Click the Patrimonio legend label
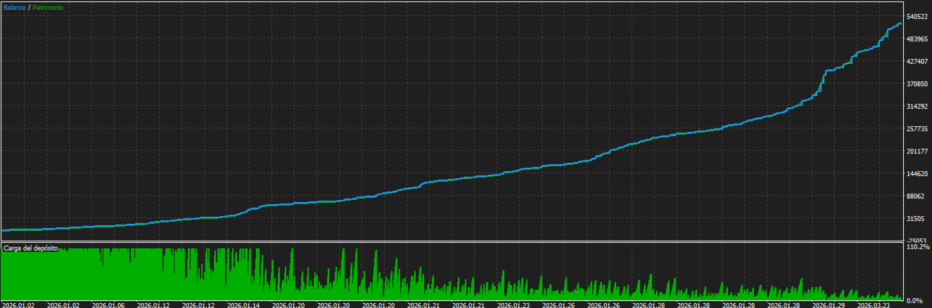Viewport: 932px width, 308px height. pyautogui.click(x=47, y=7)
